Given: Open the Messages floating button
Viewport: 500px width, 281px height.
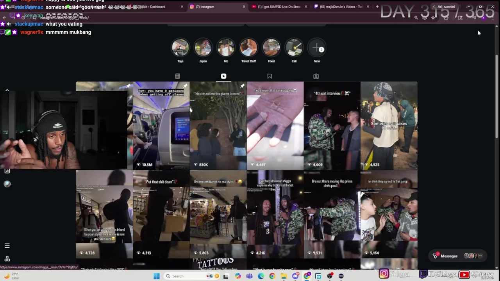Looking at the screenshot, I should click(x=458, y=256).
